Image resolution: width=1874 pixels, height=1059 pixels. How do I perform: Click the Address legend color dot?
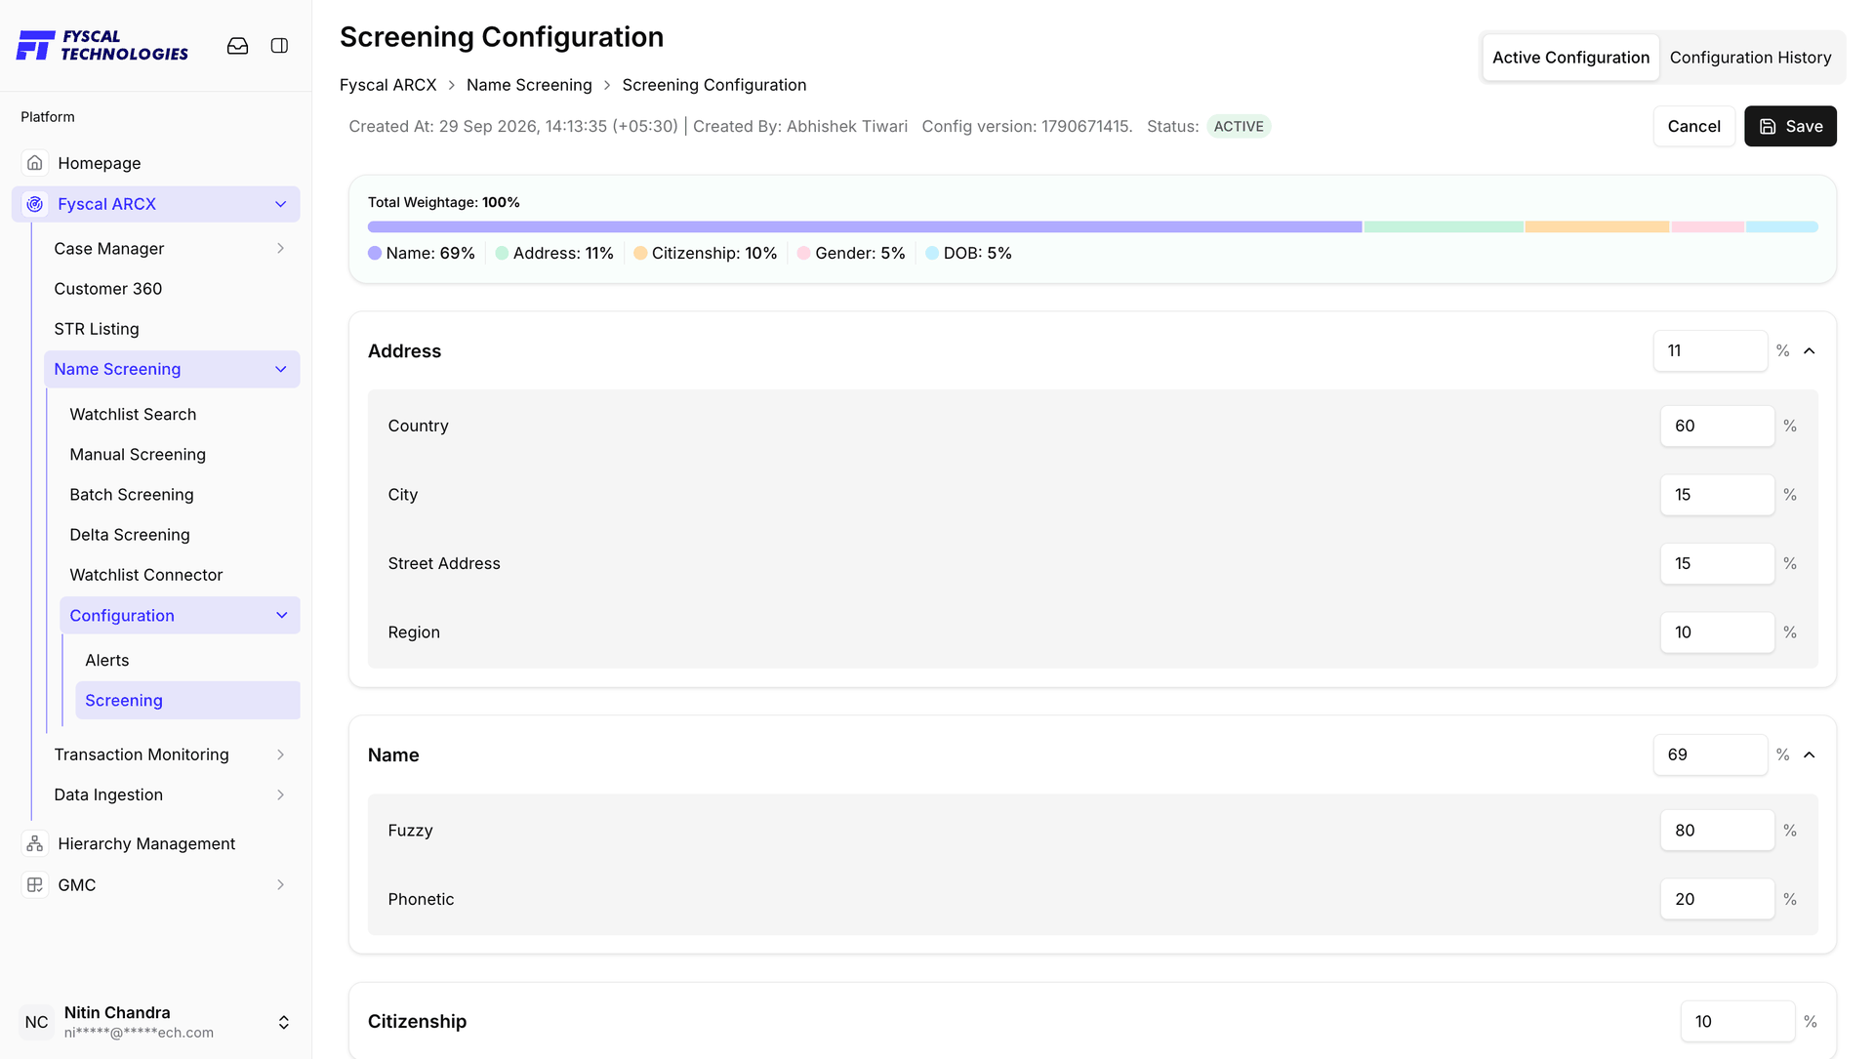point(502,253)
